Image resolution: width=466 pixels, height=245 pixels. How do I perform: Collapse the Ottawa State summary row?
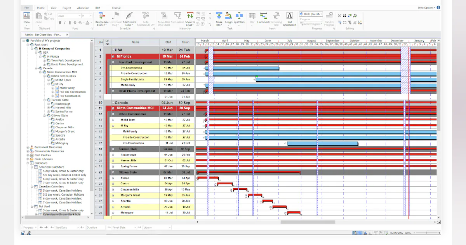tap(113, 172)
